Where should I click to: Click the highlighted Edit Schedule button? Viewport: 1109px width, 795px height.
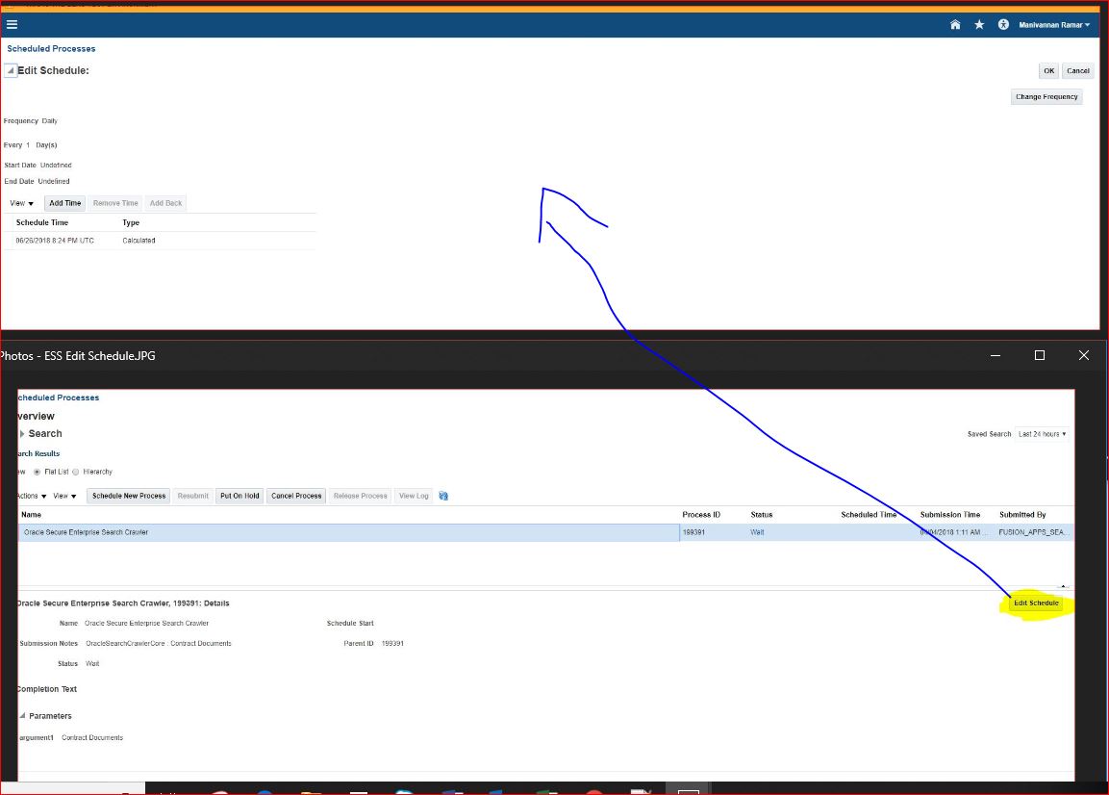[1036, 603]
